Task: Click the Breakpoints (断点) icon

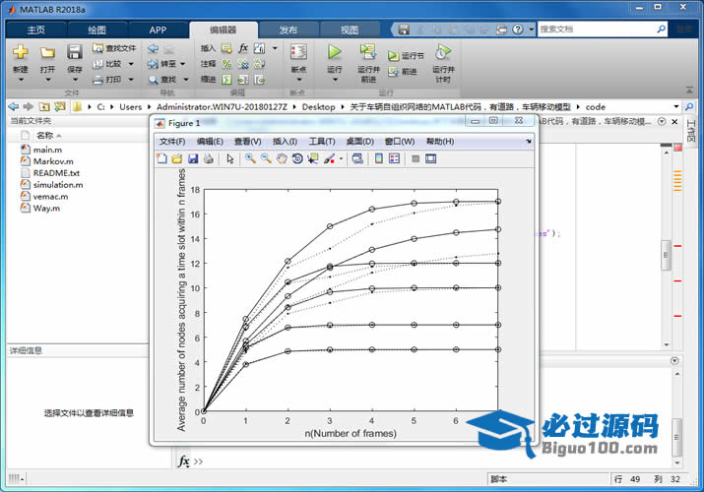Action: coord(298,52)
